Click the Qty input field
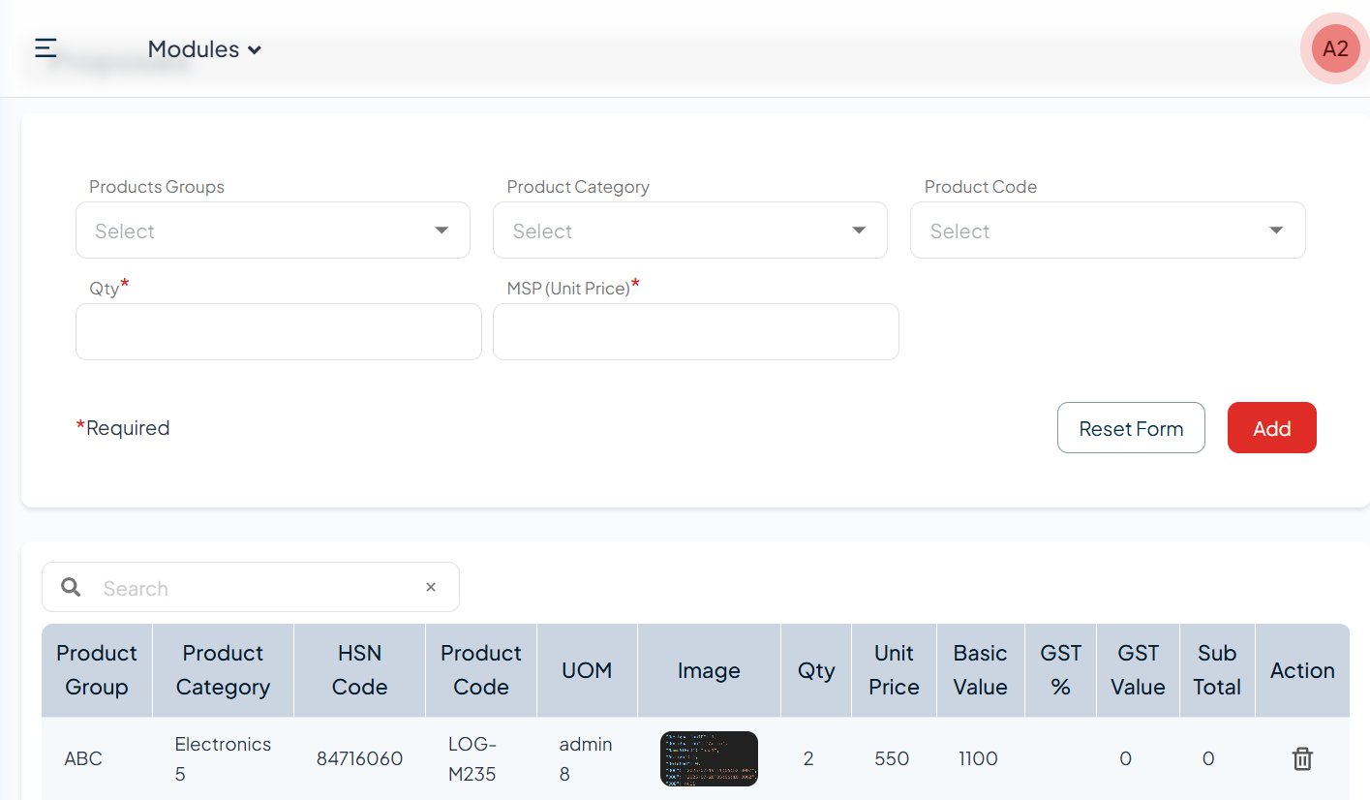The height and width of the screenshot is (800, 1370). pos(278,331)
